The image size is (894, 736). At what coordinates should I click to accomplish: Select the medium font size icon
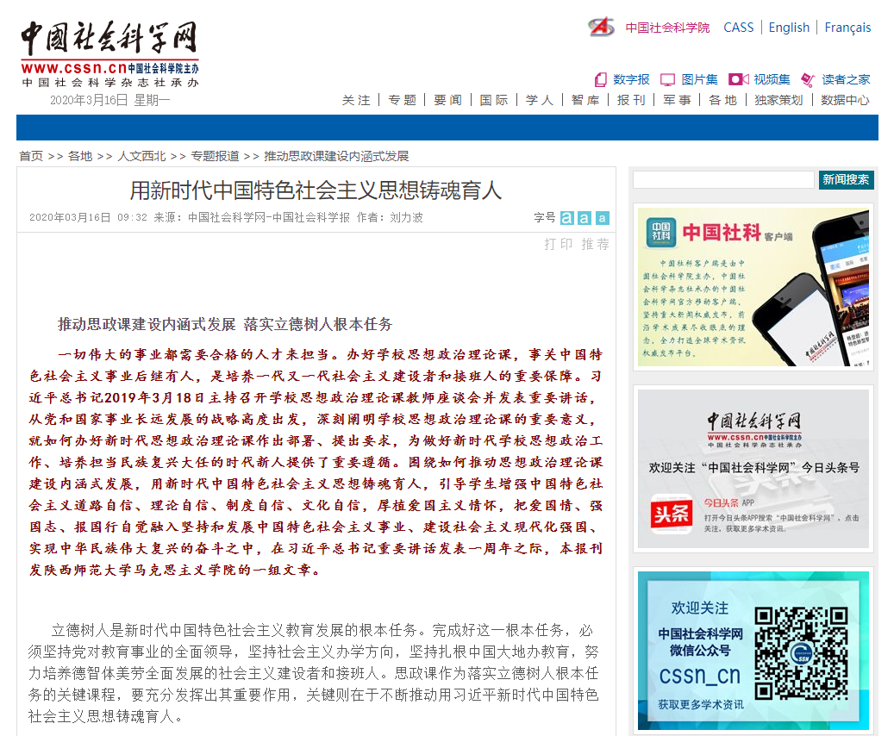click(x=585, y=218)
